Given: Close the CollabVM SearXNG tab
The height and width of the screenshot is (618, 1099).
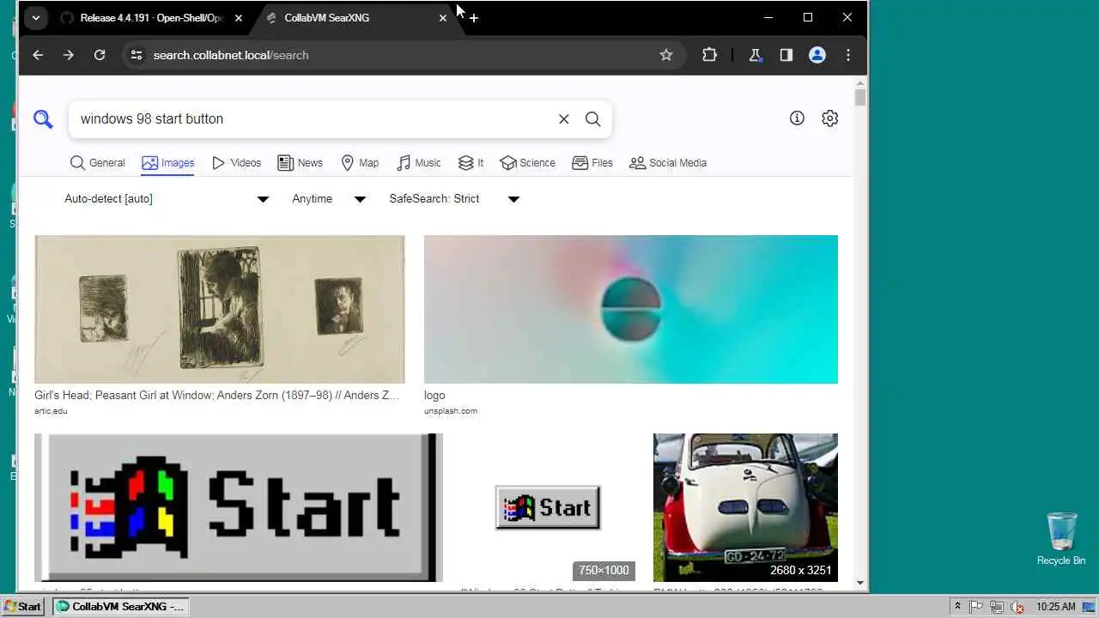Looking at the screenshot, I should coord(443,17).
